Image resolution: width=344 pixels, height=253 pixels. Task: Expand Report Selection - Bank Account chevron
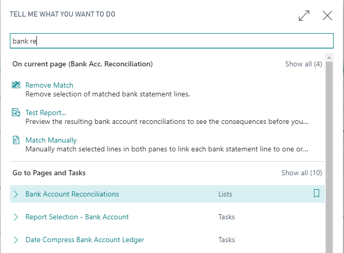[x=16, y=217]
